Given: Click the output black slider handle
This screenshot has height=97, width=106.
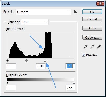Looking at the screenshot, I should [x=8, y=83].
